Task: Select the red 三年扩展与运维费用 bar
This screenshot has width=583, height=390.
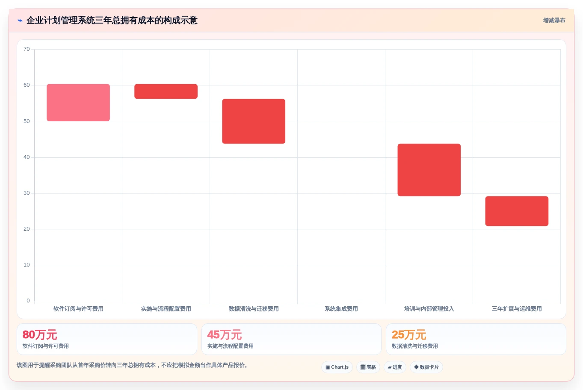Action: pyautogui.click(x=517, y=211)
